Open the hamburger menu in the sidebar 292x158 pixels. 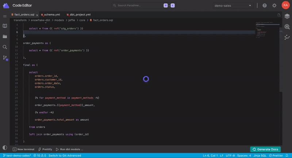point(5,16)
